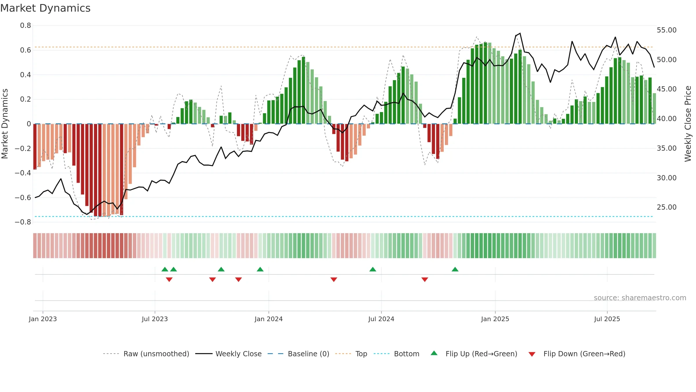Click the 0.6 left axis tick
Viewport: 696px width, 392px height.
coord(26,50)
